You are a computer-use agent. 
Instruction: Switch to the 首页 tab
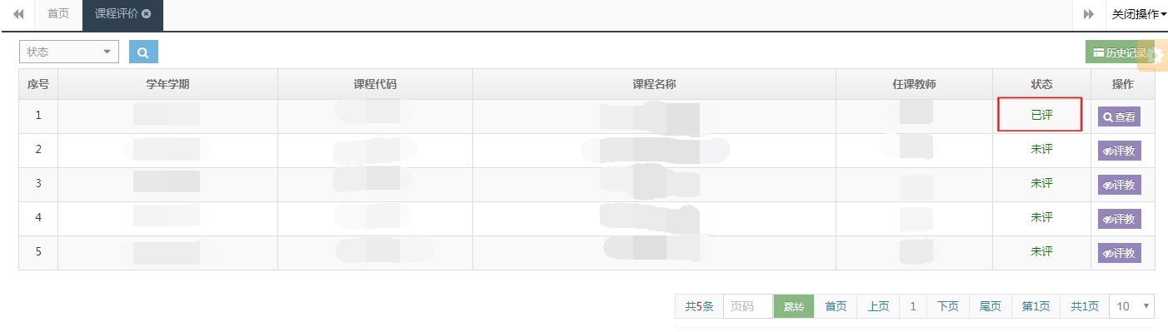(58, 14)
